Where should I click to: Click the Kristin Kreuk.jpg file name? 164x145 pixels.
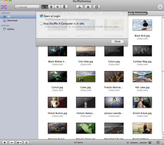(x=142, y=113)
